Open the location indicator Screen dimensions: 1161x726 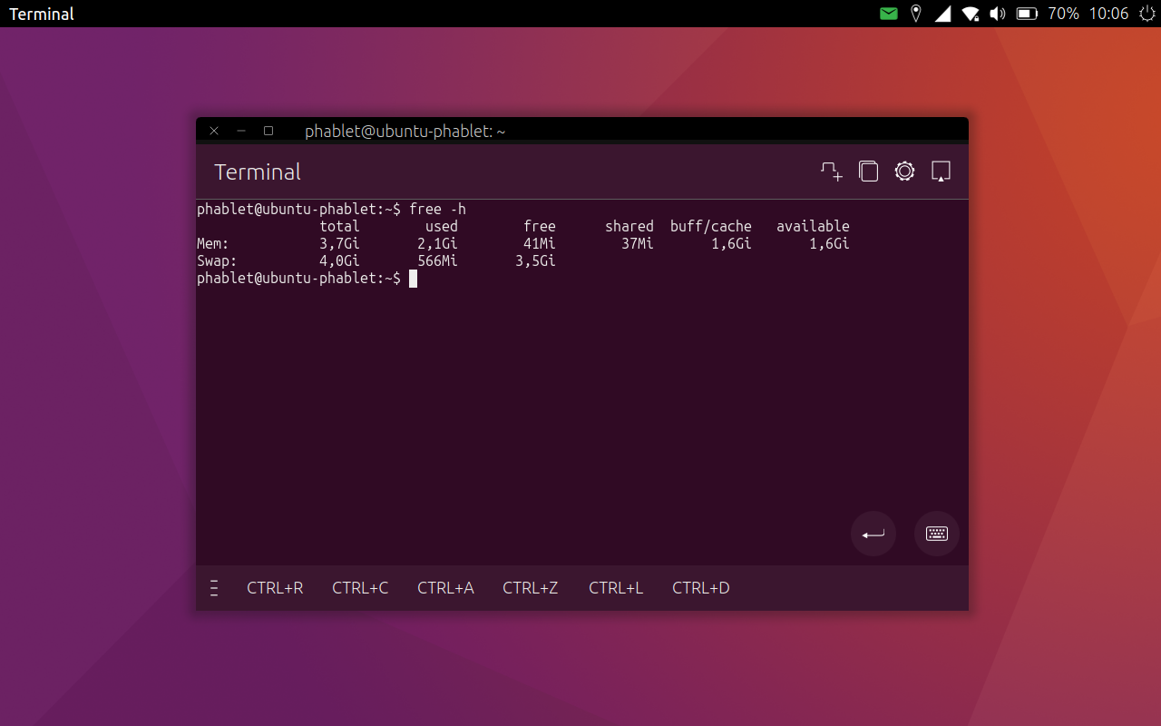click(916, 14)
